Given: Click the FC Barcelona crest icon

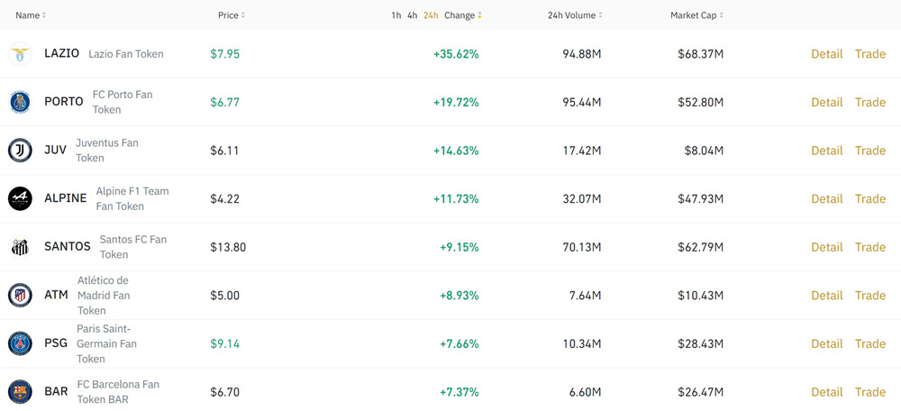Looking at the screenshot, I should point(20,392).
